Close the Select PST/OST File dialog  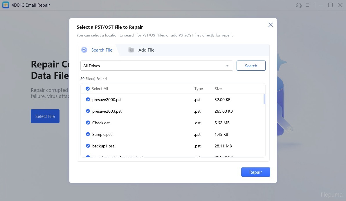tap(271, 25)
